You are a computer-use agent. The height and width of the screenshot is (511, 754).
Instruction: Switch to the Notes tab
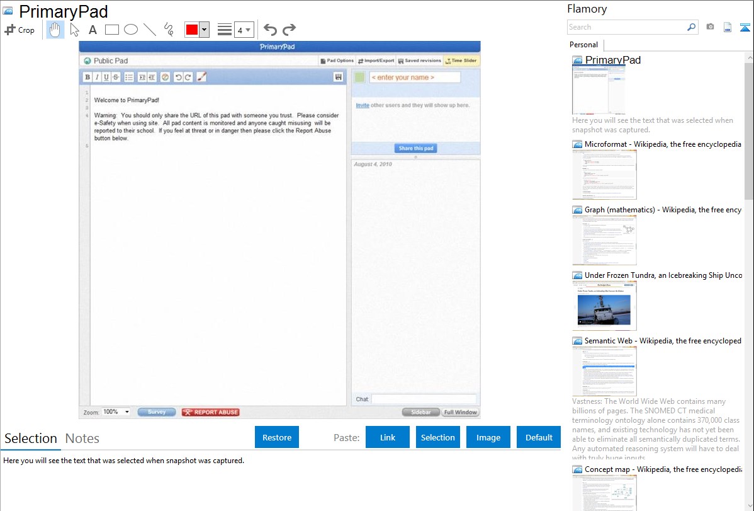click(82, 439)
